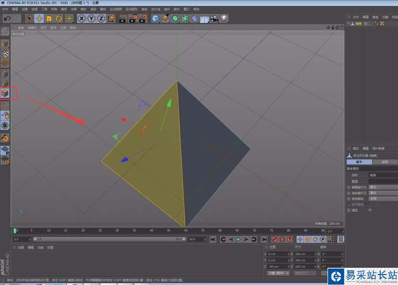Image resolution: width=398 pixels, height=285 pixels.
Task: Select the Live Selection arrow tool
Action: click(29, 18)
